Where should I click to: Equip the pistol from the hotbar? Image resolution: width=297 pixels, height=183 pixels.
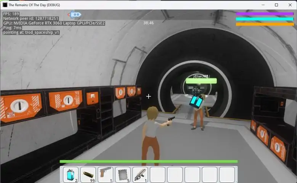click(x=106, y=175)
